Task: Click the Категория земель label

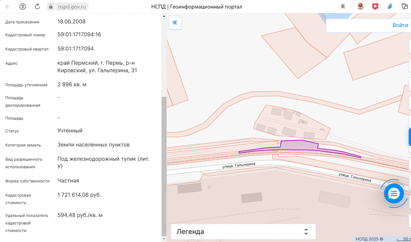Action: [23, 145]
